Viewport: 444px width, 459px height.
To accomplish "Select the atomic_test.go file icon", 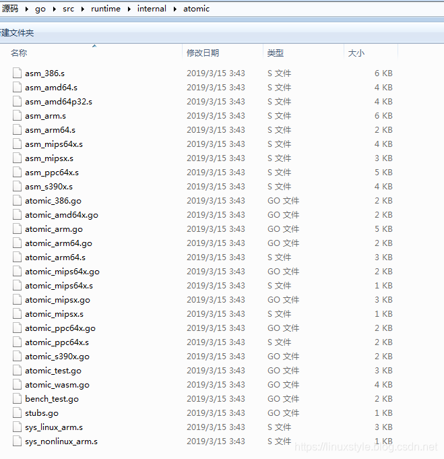I will [18, 370].
